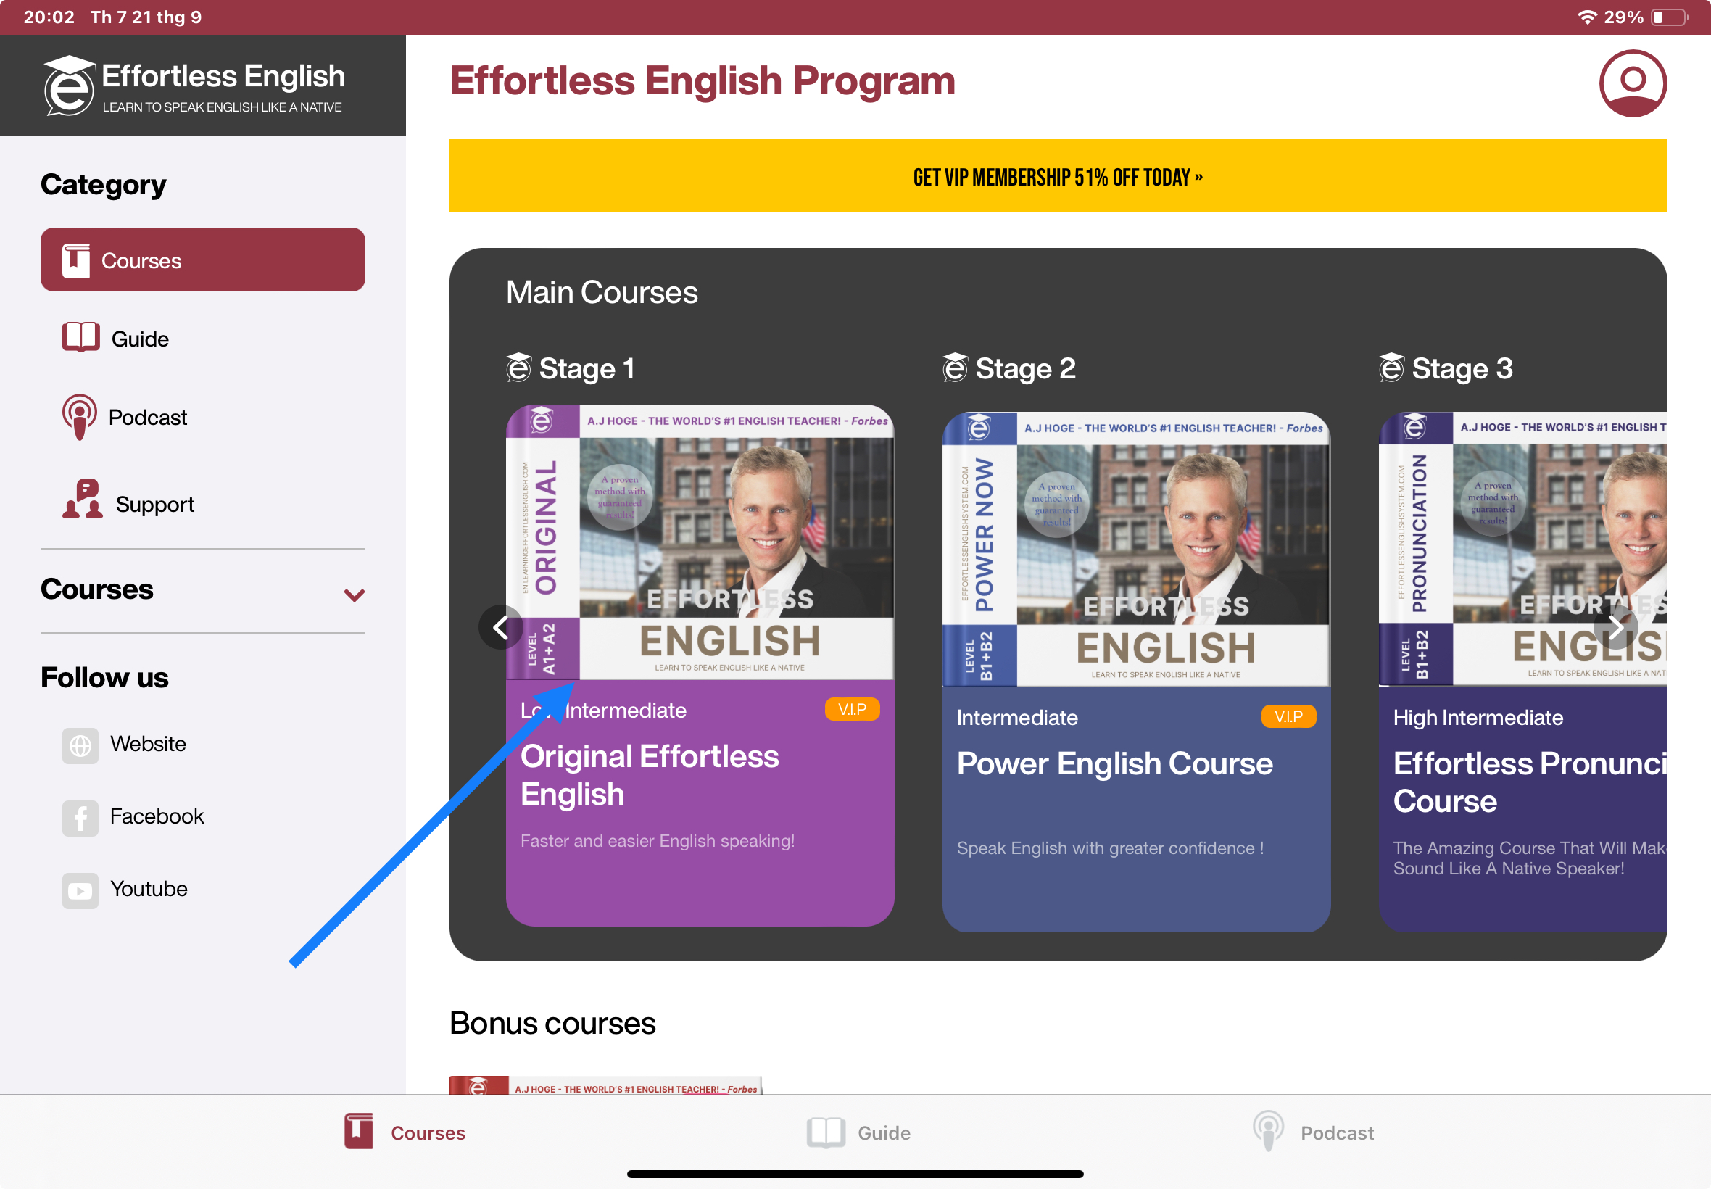Viewport: 1711px width, 1189px height.
Task: Click the Stage 3 graduation cap icon
Action: pos(1391,368)
